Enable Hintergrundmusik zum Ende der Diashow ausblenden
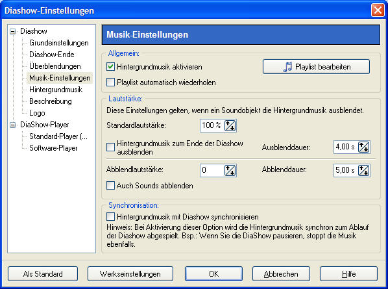 (x=110, y=147)
